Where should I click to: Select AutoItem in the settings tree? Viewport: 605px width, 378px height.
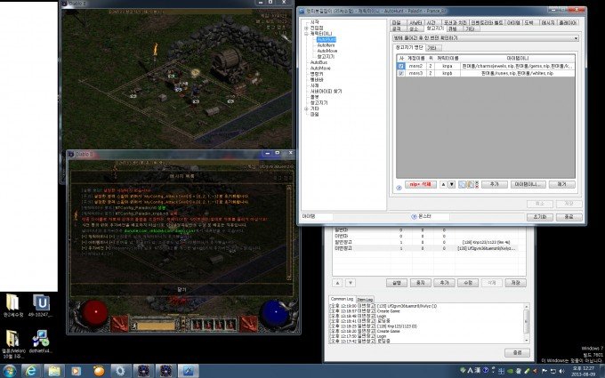click(326, 45)
